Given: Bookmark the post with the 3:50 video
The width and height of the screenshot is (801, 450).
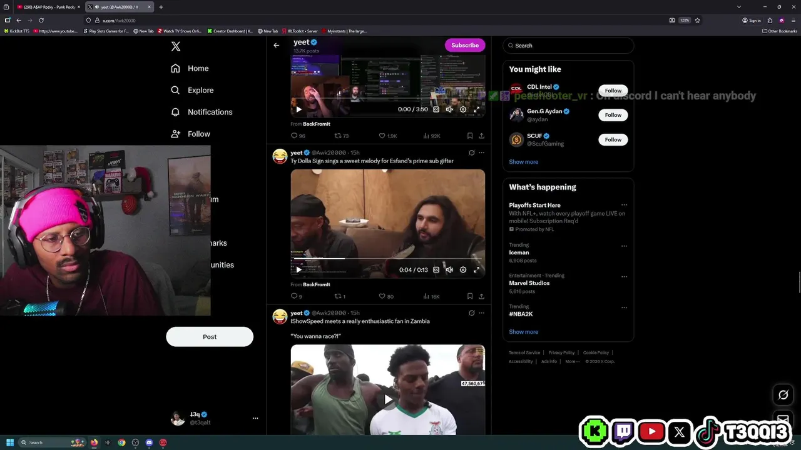Looking at the screenshot, I should tap(469, 136).
